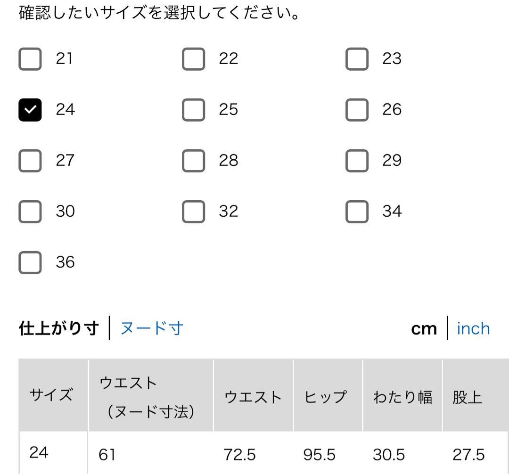Switch to the ヌード寸 tab
509x474 pixels.
[152, 328]
